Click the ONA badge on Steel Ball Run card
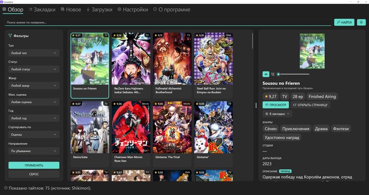369x195 pixels. tap(229, 35)
